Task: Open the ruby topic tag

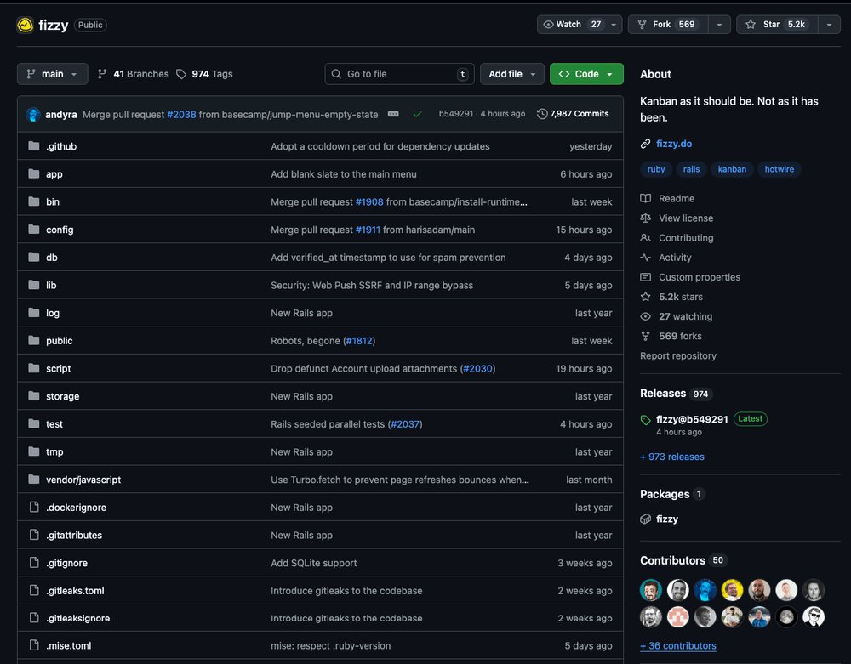Action: 655,169
